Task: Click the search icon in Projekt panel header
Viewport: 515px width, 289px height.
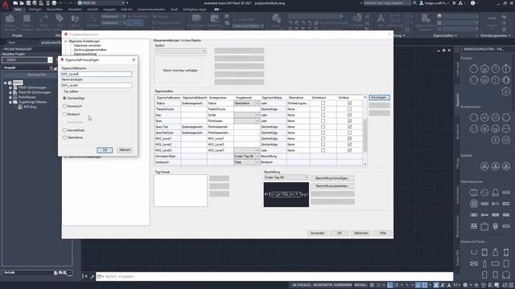Action: [51, 67]
